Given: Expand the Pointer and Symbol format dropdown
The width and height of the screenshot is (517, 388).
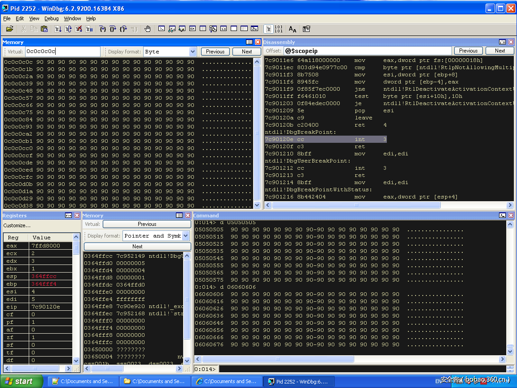Looking at the screenshot, I should point(186,236).
